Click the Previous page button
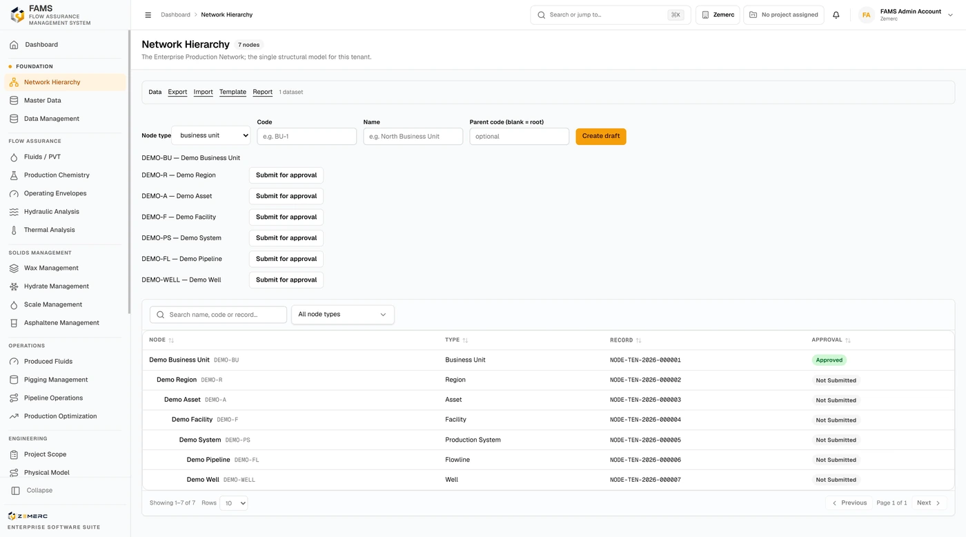Viewport: 966px width, 537px height. [x=849, y=503]
